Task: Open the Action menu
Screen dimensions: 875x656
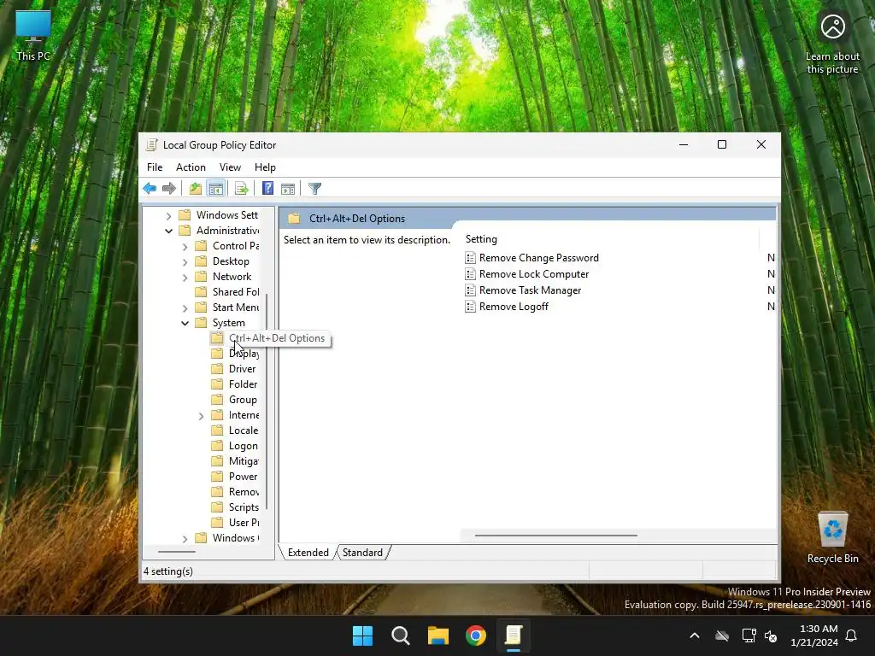Action: click(191, 167)
